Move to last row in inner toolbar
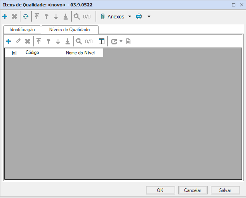Viewport: 246px width, 198px height. 68,41
